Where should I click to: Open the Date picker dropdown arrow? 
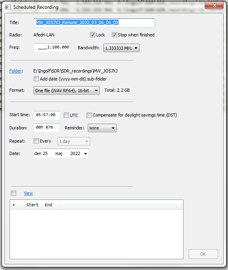coord(85,153)
